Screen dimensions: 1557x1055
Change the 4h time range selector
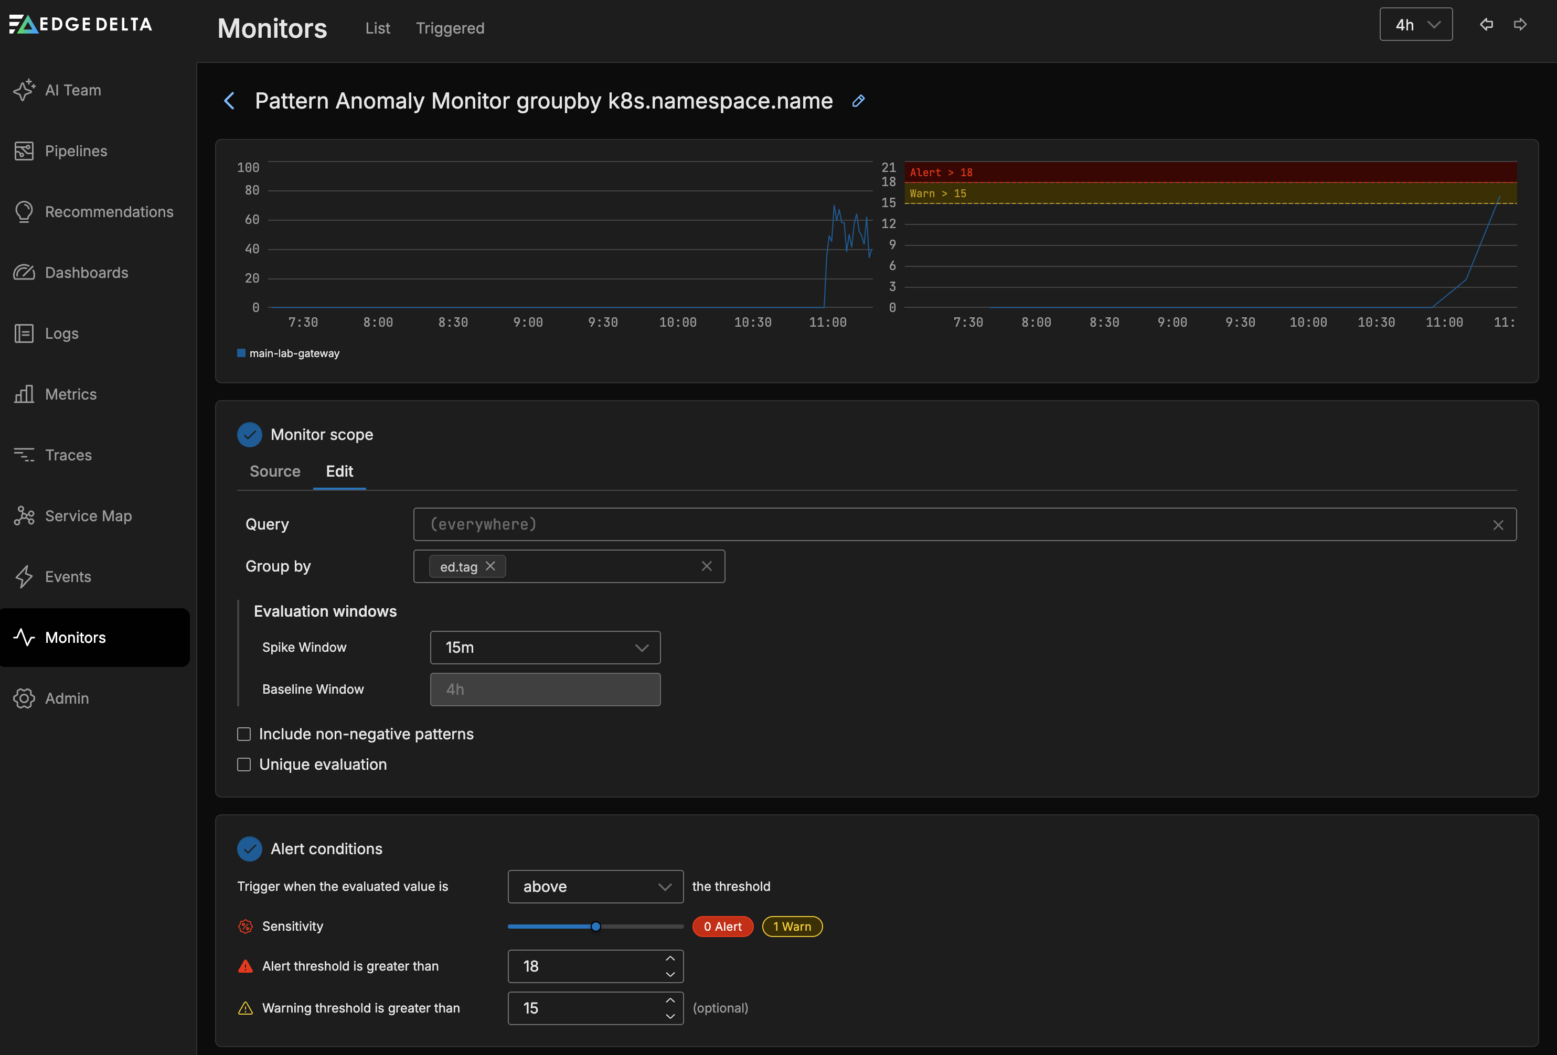(1415, 24)
